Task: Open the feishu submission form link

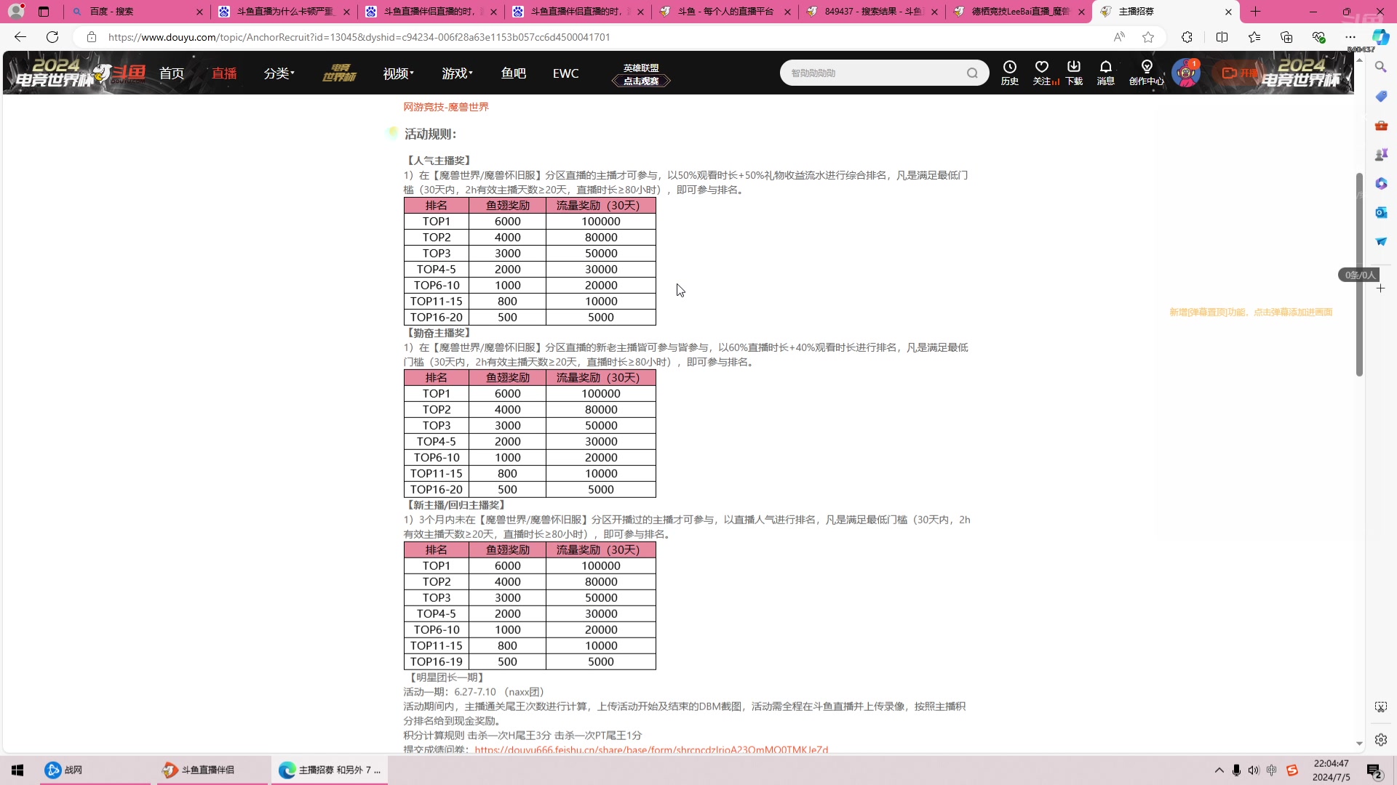Action: click(651, 749)
